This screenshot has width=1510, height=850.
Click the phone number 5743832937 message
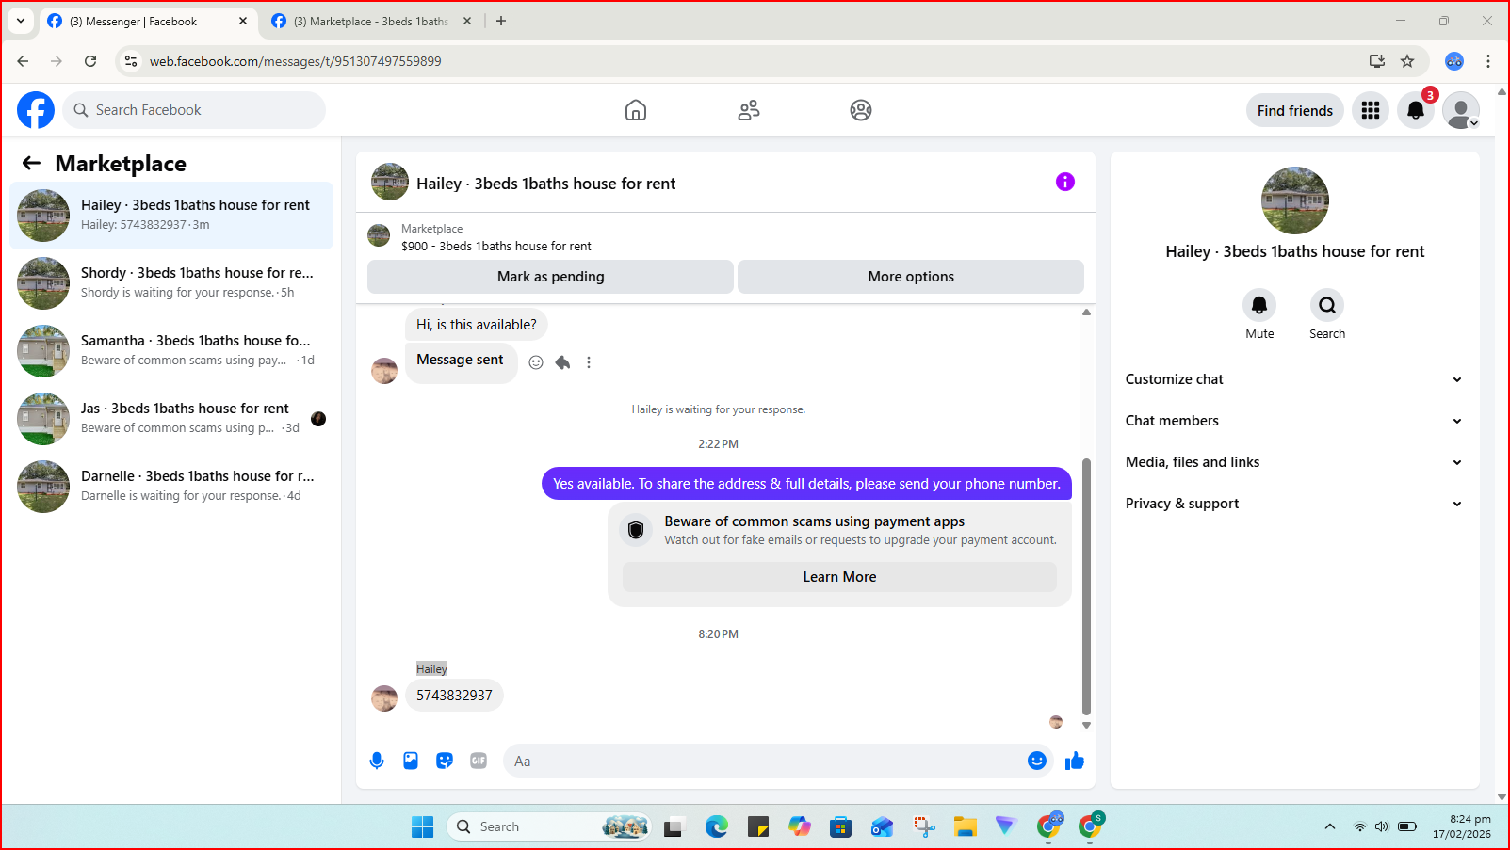(454, 696)
